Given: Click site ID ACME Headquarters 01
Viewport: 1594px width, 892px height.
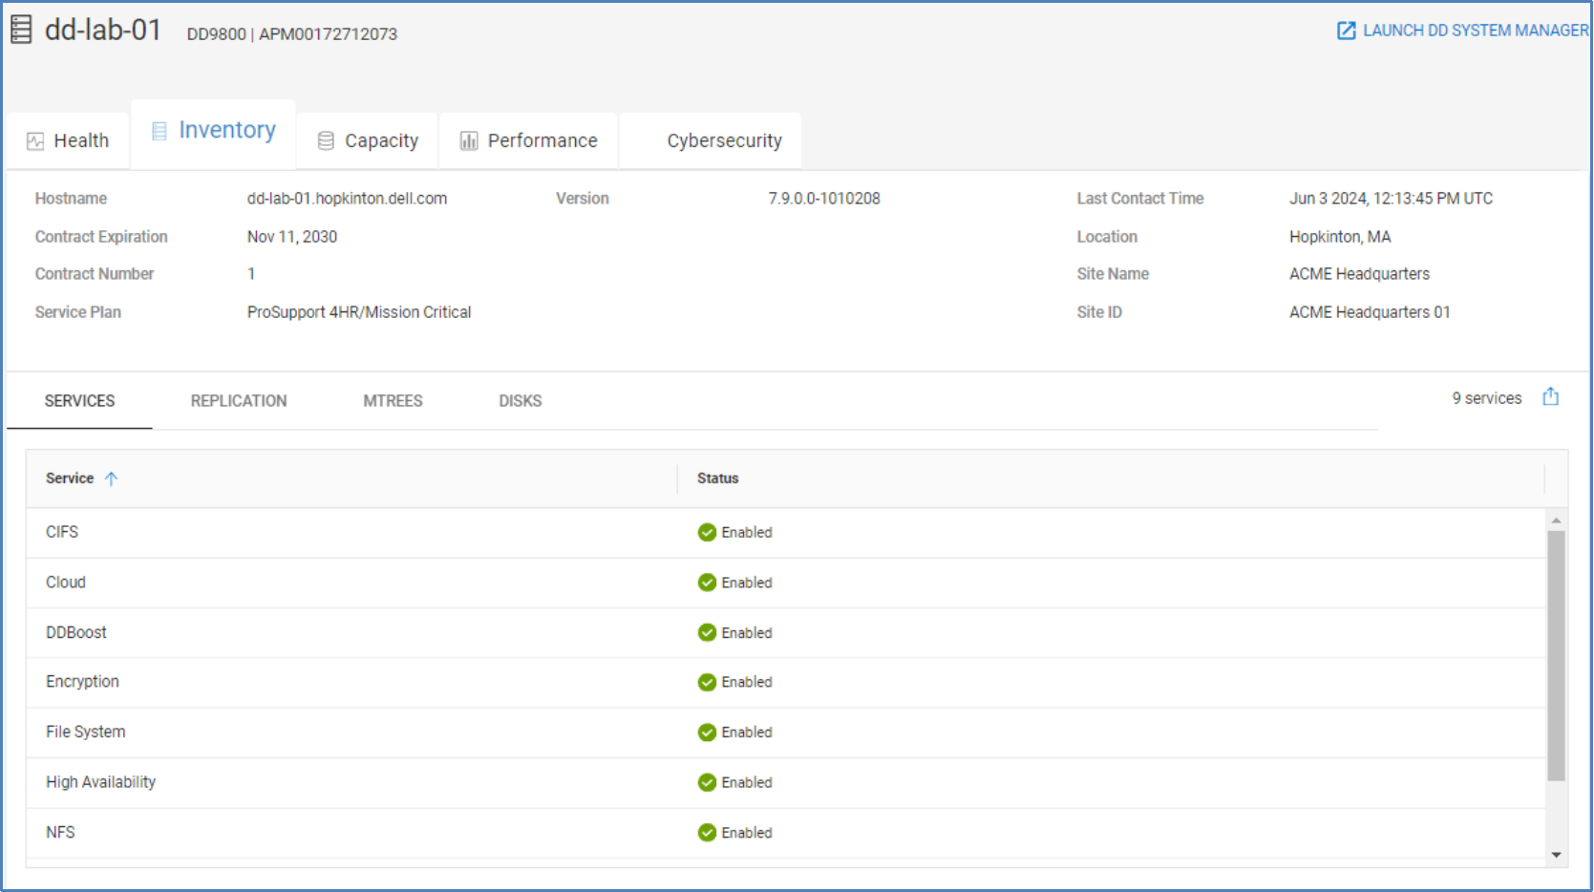Looking at the screenshot, I should click(x=1370, y=312).
